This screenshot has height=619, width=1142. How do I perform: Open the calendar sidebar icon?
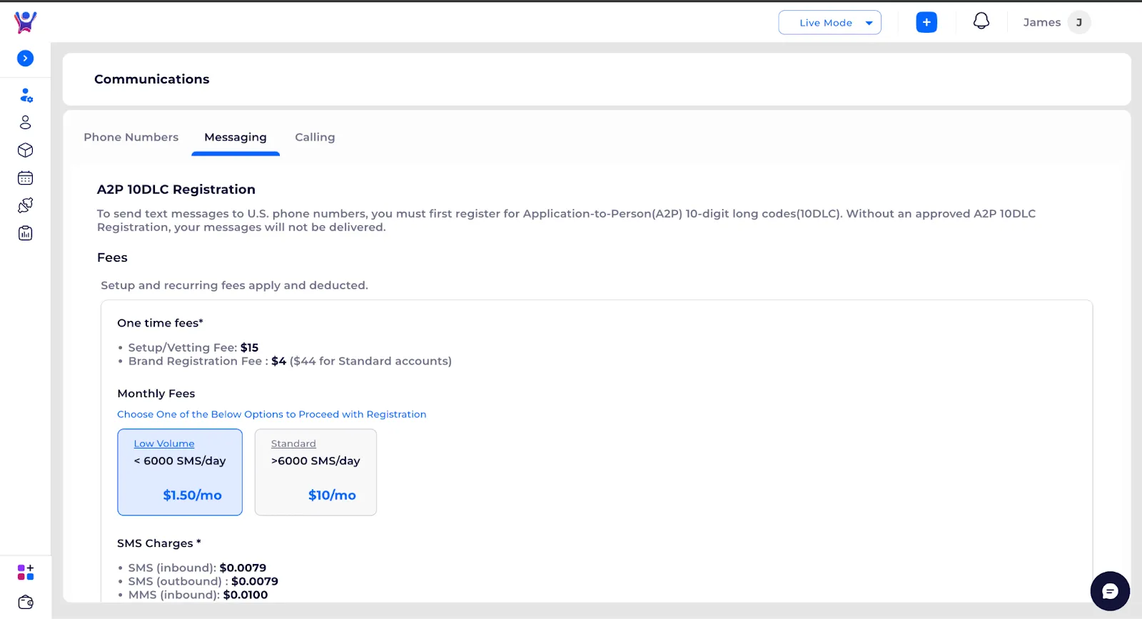25,178
